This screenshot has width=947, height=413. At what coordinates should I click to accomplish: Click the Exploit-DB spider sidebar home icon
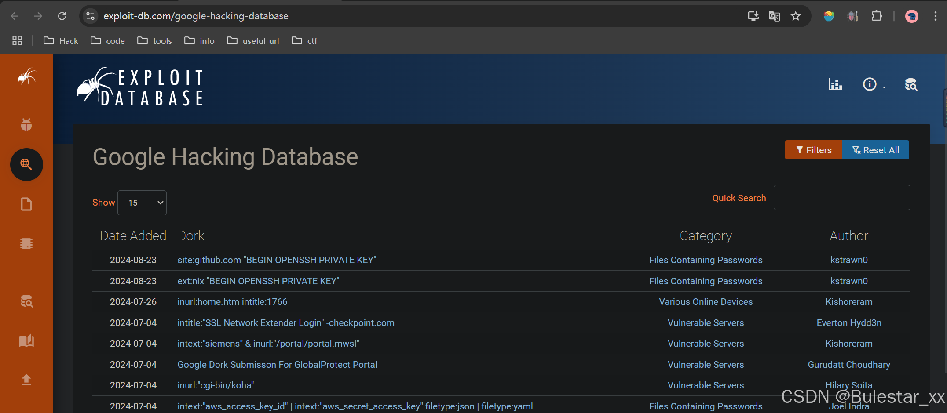26,76
